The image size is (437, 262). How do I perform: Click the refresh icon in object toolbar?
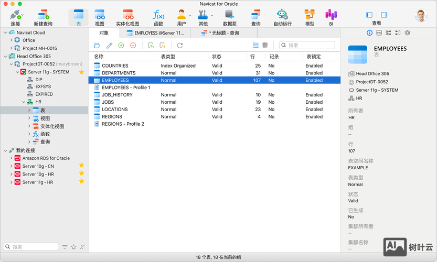pos(180,46)
